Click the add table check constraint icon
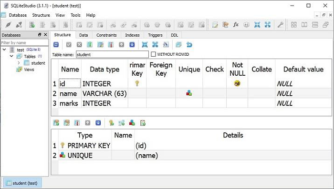This screenshot has height=189, width=334. [x=143, y=123]
